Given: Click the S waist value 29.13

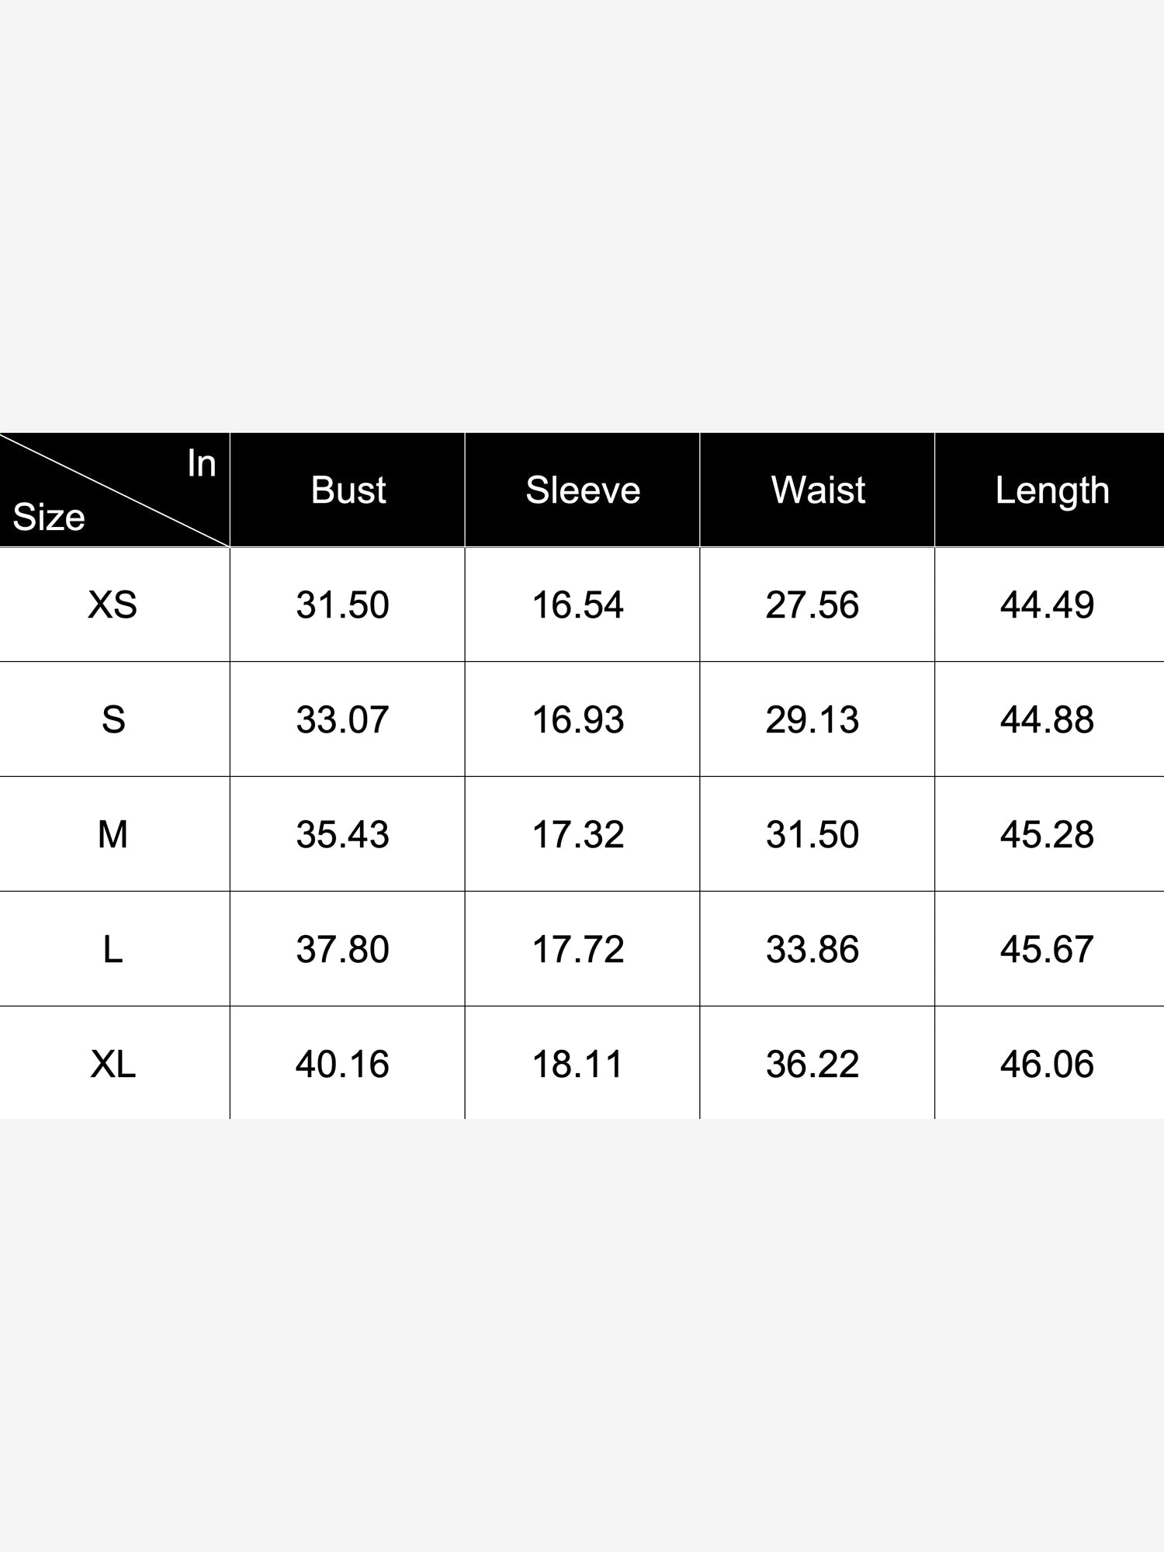Looking at the screenshot, I should (x=812, y=720).
